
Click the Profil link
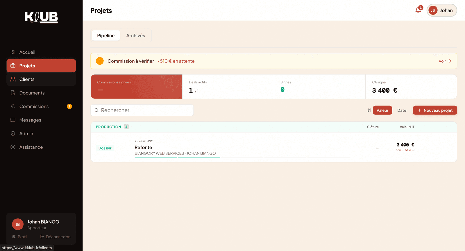coord(19,236)
